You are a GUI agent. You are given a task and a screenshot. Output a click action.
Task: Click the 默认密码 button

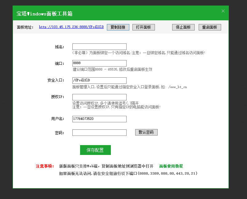coord(146,132)
